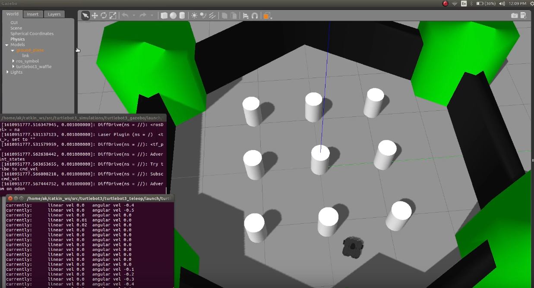Open the redo history dropdown arrow
The width and height of the screenshot is (534, 288).
(x=152, y=16)
